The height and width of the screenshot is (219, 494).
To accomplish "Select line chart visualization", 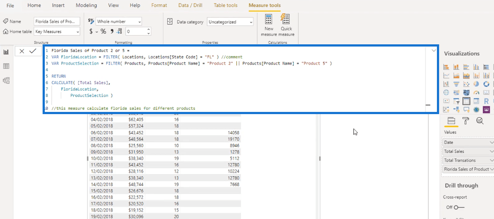I will point(446,75).
